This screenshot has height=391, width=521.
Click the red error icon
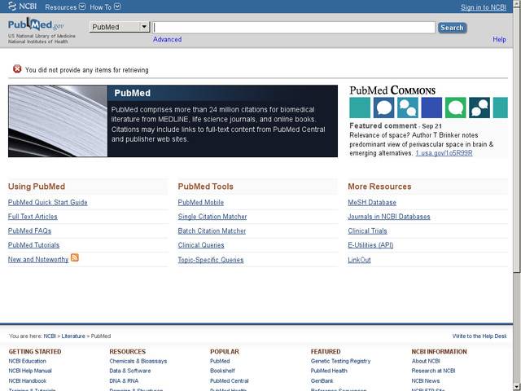click(17, 68)
